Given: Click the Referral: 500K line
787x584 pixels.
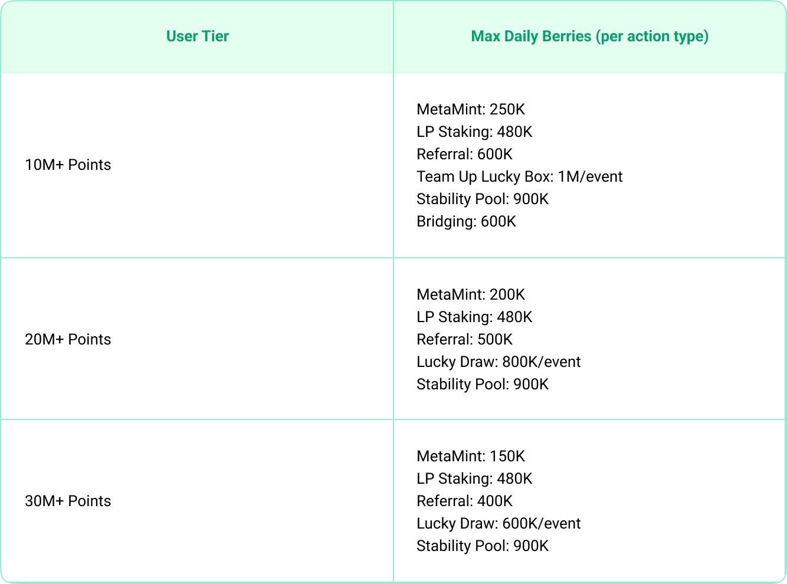Looking at the screenshot, I should pos(464,339).
